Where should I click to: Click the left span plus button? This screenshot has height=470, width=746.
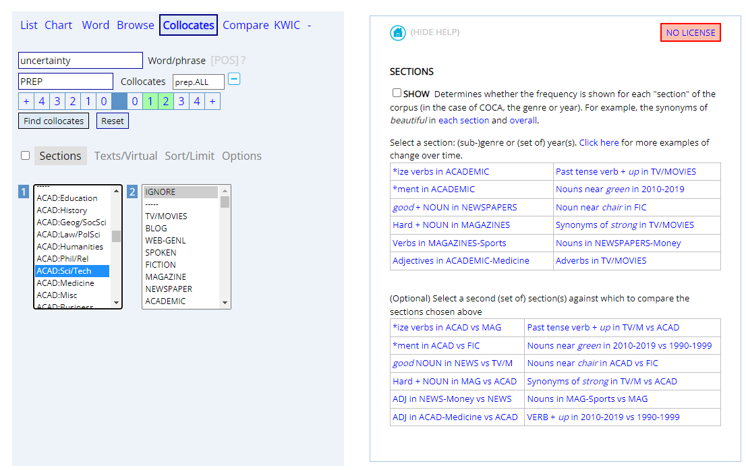pos(26,101)
